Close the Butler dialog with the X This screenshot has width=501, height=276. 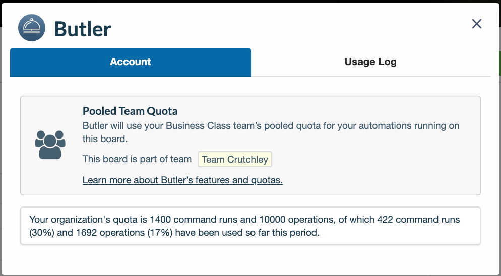(x=476, y=24)
